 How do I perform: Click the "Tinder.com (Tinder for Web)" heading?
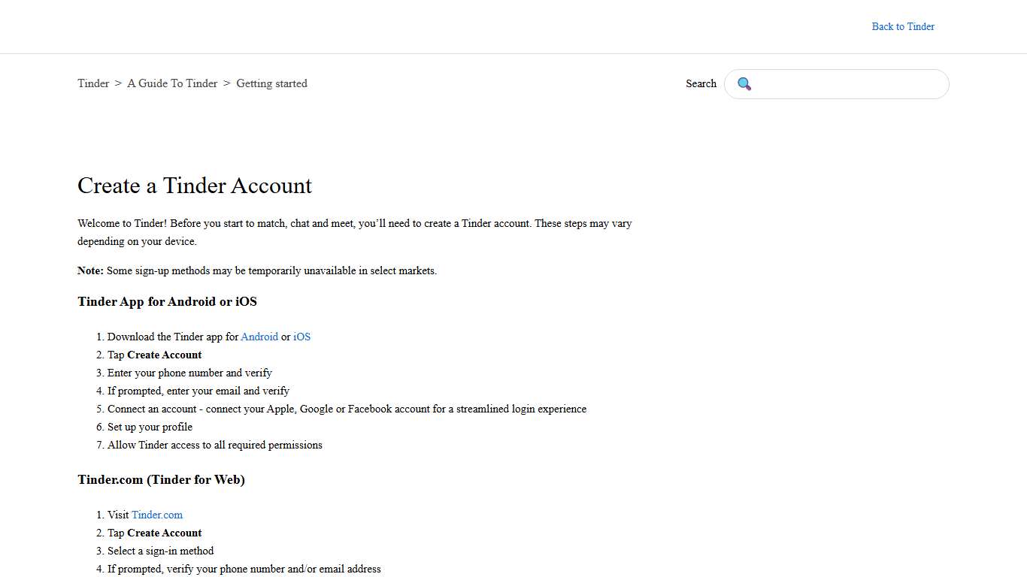161,479
